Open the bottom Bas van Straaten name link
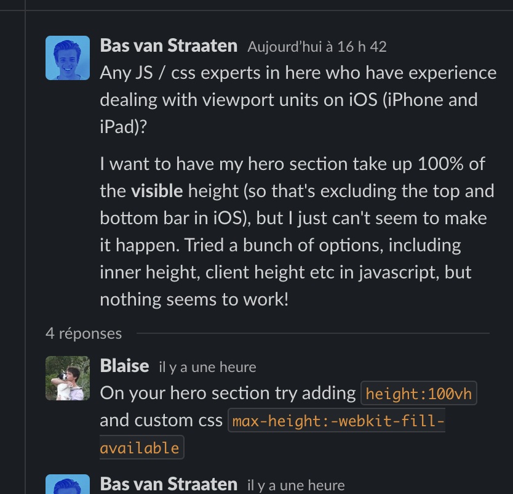 (169, 484)
